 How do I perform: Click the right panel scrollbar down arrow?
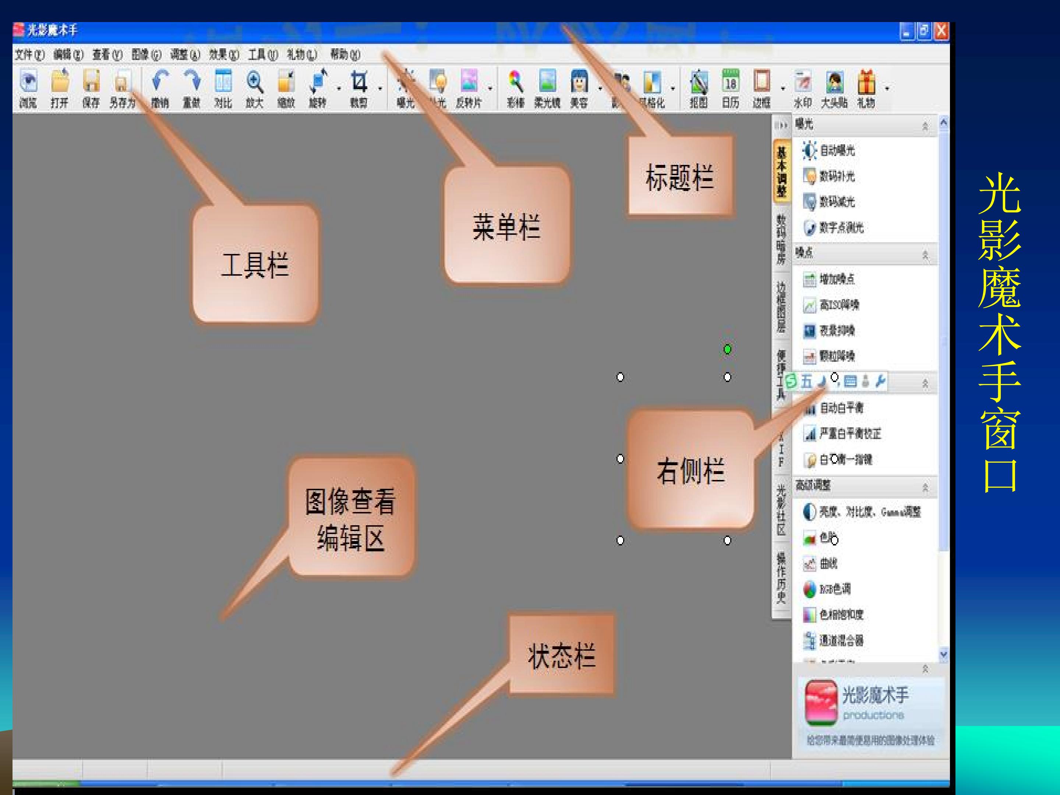click(x=944, y=655)
